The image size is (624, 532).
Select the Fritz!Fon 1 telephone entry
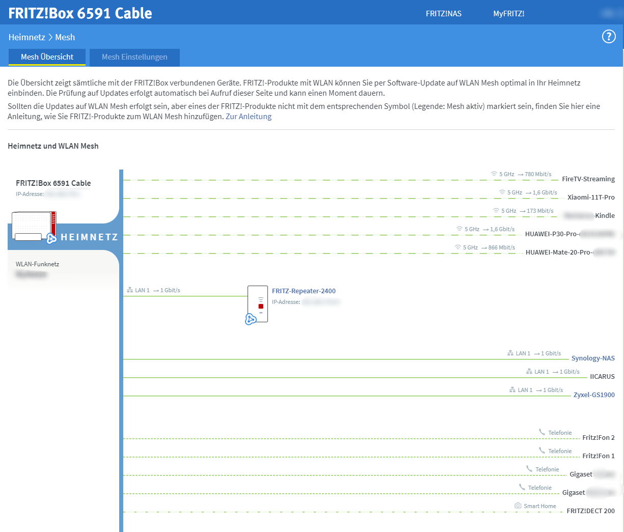tap(599, 456)
